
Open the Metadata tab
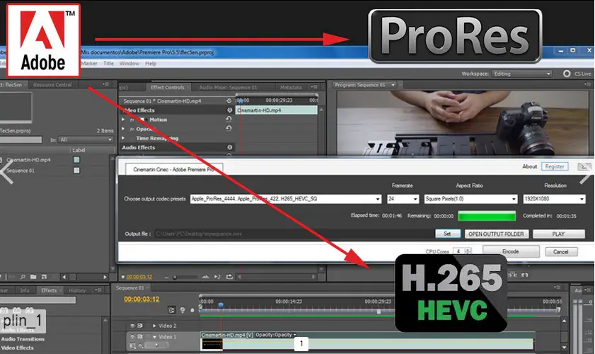(x=291, y=87)
